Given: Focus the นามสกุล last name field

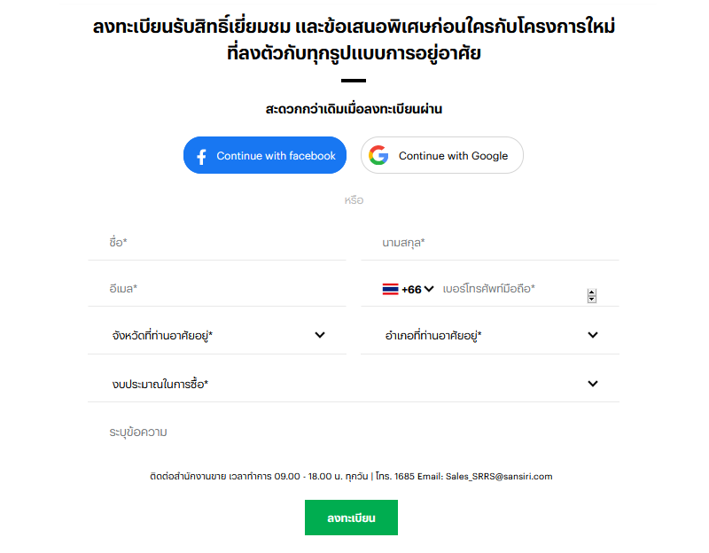Looking at the screenshot, I should pos(490,243).
